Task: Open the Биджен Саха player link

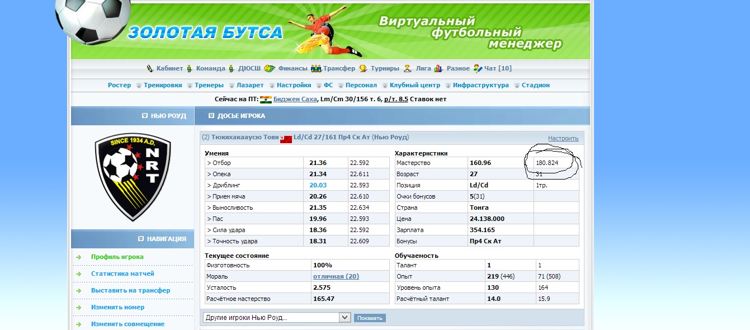Action: point(294,99)
